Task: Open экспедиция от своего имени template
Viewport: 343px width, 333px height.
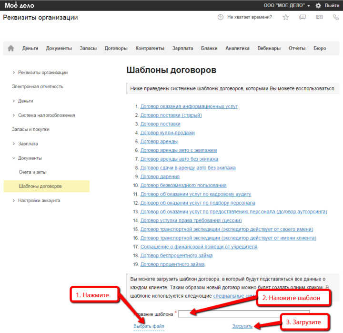Action: coord(227,229)
